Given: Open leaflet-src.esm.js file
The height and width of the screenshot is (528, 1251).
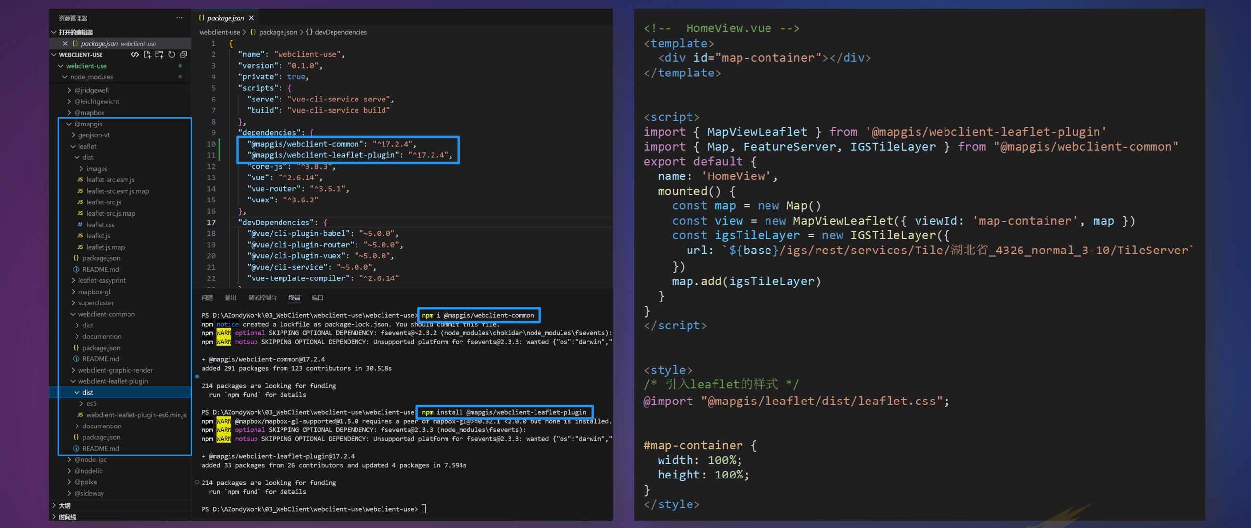Looking at the screenshot, I should point(110,180).
